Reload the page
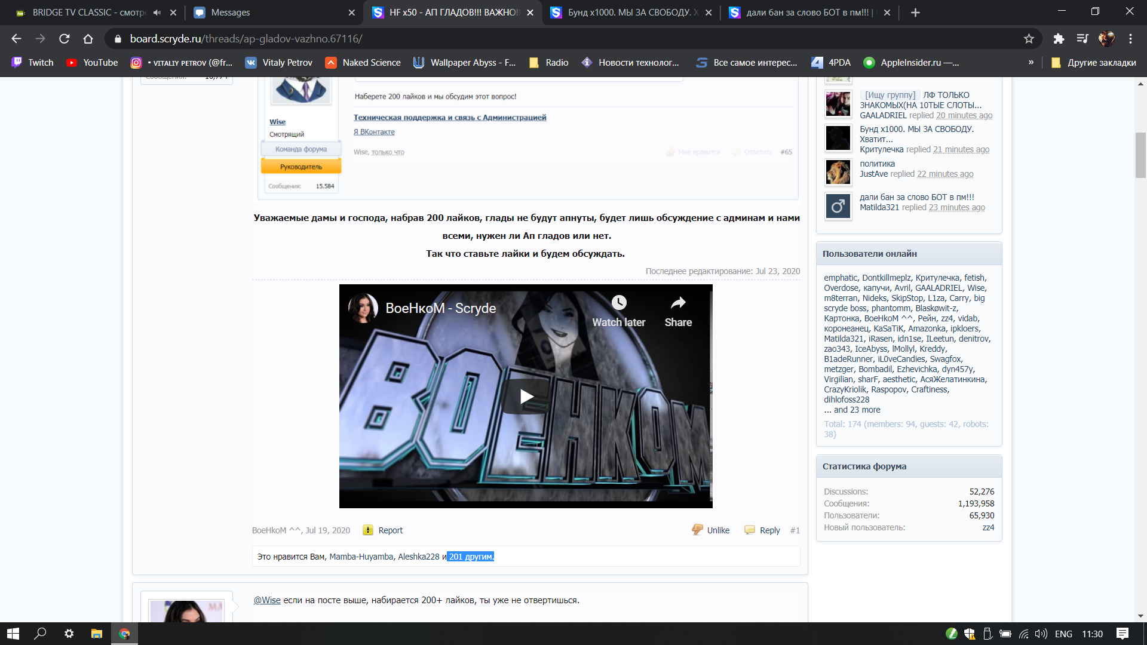Screen dimensions: 1147x645 [65, 39]
